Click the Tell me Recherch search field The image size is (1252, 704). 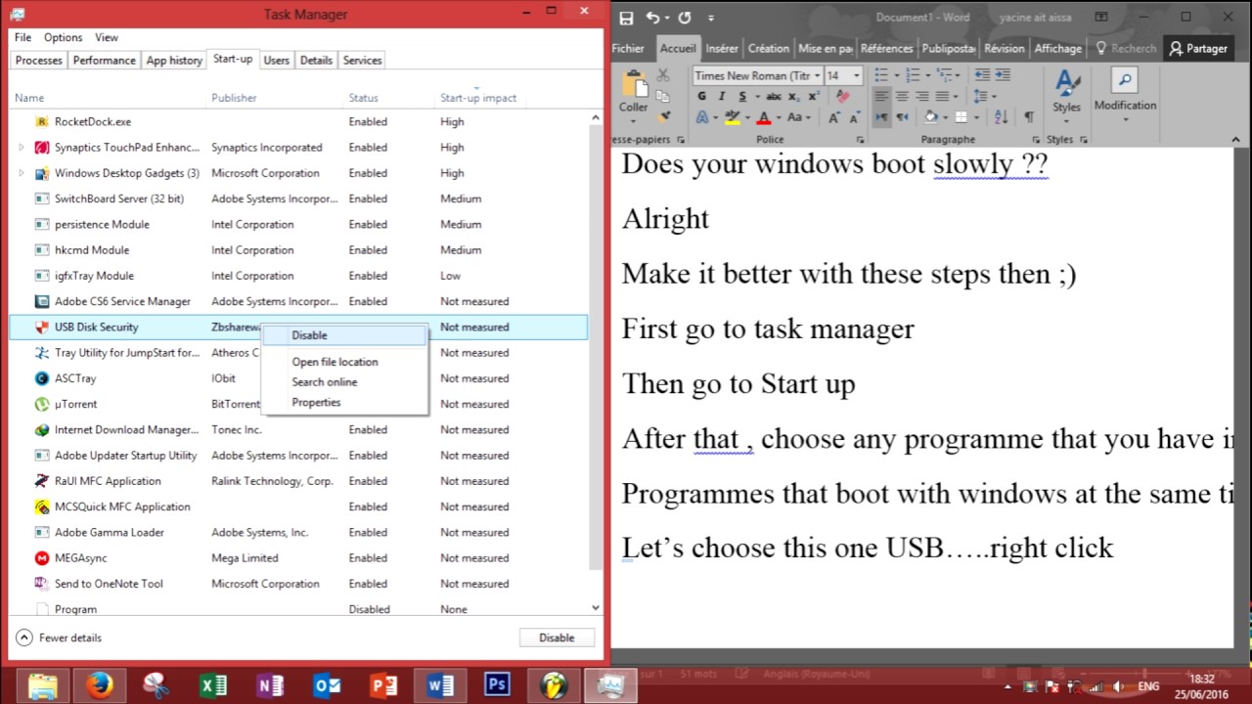click(1127, 48)
